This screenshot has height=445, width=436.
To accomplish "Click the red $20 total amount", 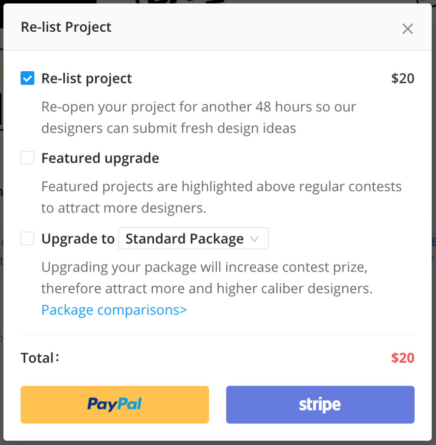I will 403,358.
